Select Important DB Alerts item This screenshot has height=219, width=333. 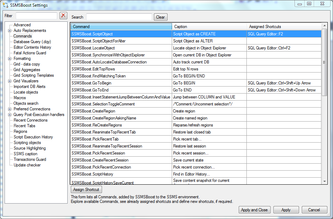(29, 87)
